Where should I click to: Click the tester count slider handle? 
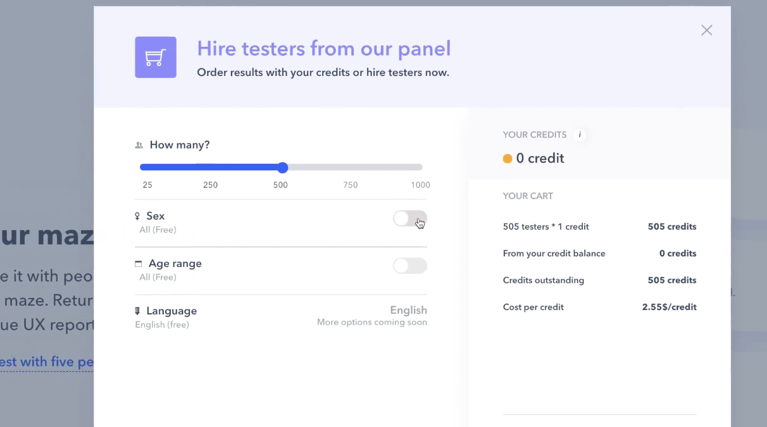pyautogui.click(x=283, y=168)
